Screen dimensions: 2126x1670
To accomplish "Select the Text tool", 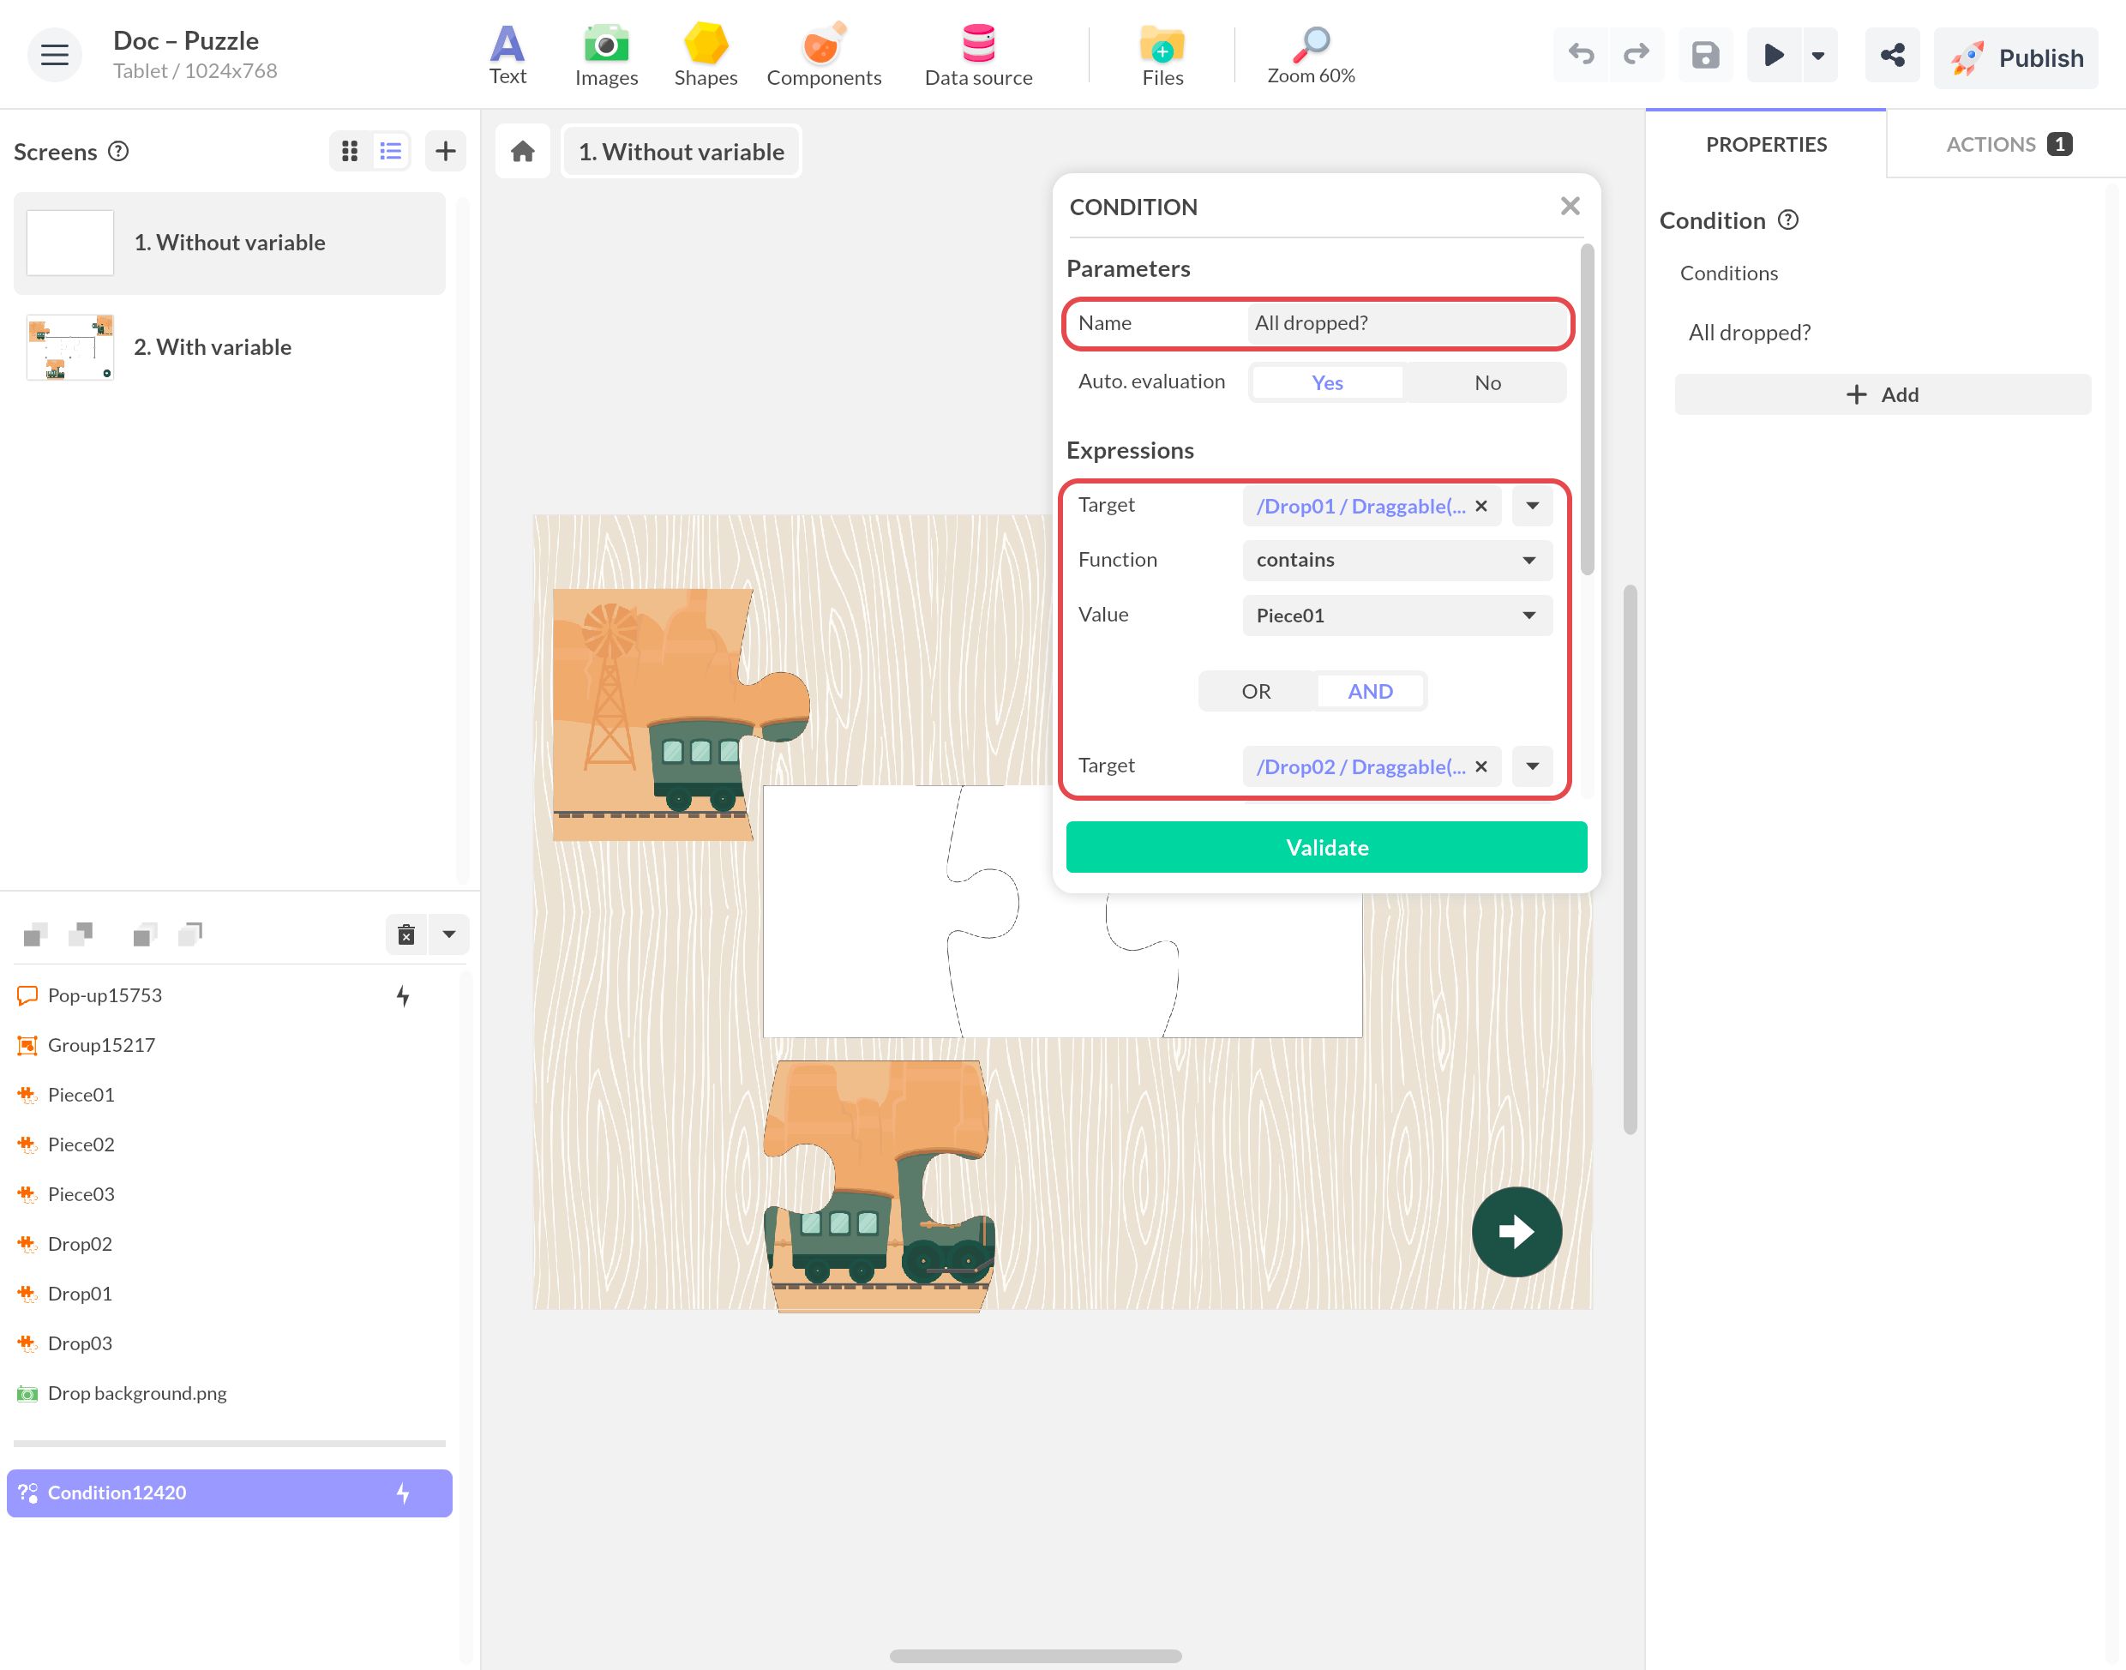I will pos(507,56).
